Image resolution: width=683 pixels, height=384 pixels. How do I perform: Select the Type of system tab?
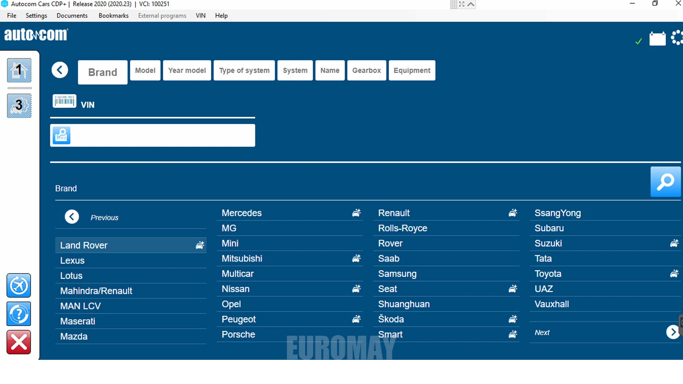point(244,70)
